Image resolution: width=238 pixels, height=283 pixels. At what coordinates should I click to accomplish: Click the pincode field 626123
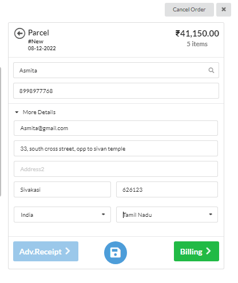[x=167, y=189]
